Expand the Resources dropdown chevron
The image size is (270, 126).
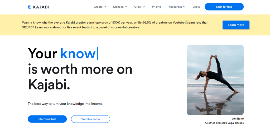coord(184,7)
